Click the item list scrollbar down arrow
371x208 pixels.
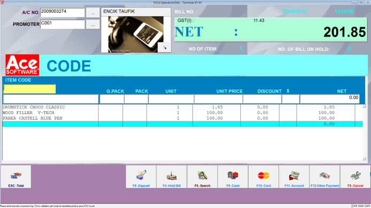point(364,159)
